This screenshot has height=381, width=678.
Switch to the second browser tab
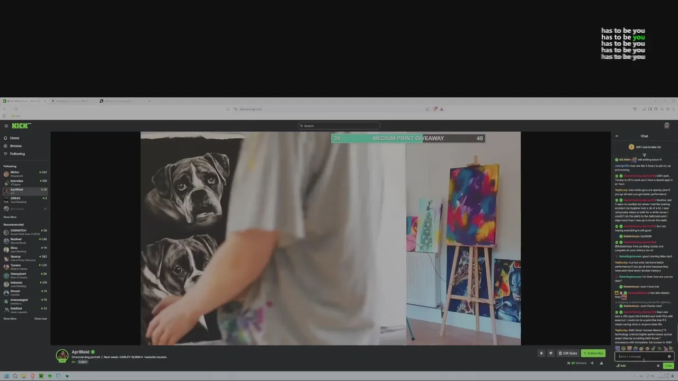(x=74, y=101)
